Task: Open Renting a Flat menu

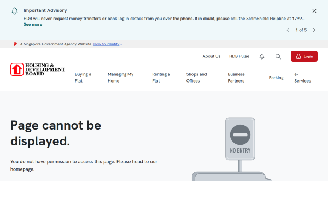Action: tap(161, 78)
